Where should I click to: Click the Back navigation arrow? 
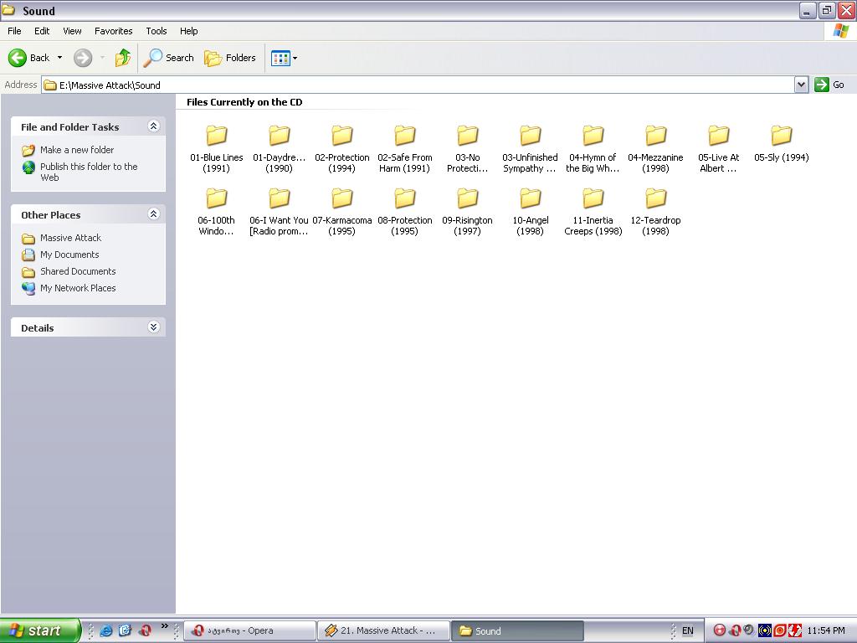point(18,58)
